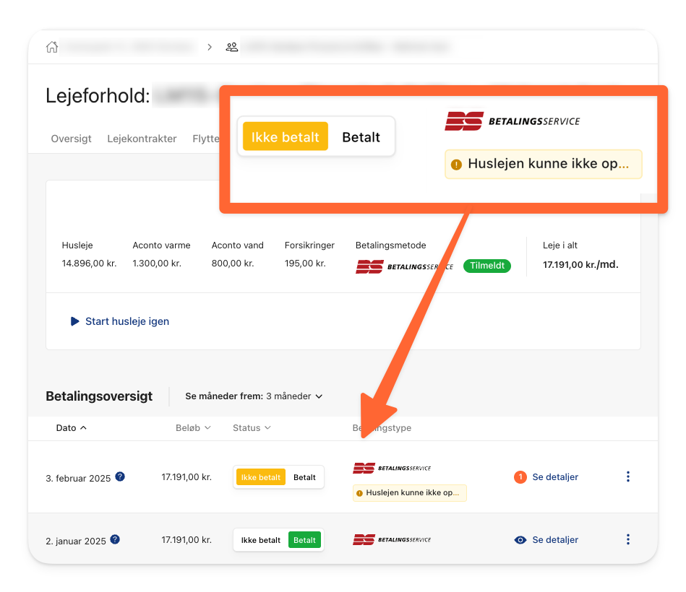686x592 pixels.
Task: Open the Oversigt tab
Action: [x=72, y=139]
